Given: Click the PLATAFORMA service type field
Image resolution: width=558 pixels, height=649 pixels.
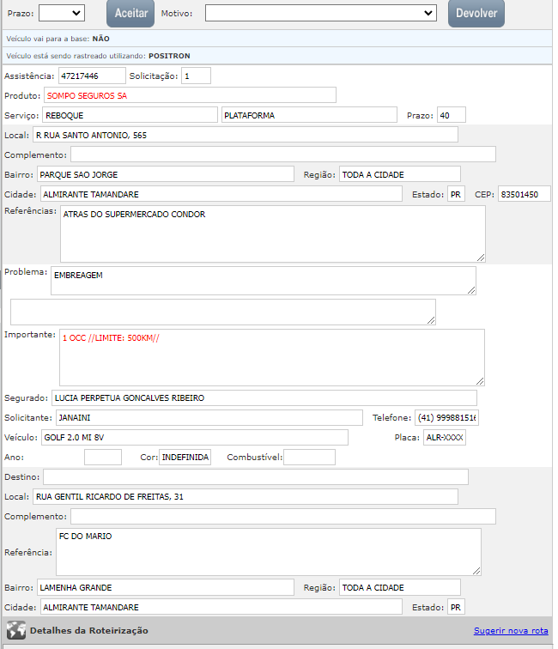Looking at the screenshot, I should 309,115.
